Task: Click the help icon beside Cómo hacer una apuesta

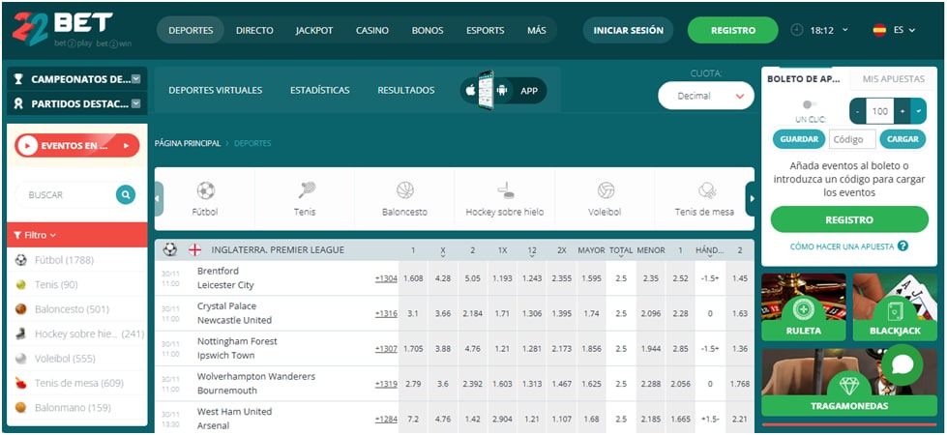Action: coord(903,246)
